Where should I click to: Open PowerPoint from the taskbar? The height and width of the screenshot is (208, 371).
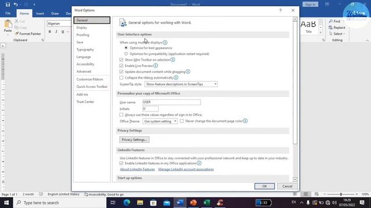193,203
